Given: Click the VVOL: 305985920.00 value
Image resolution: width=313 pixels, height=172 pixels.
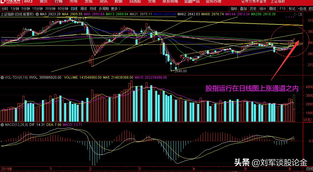Looking at the screenshot, I should [x=45, y=78].
